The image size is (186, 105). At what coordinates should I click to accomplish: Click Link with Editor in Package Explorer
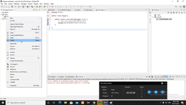(37, 10)
